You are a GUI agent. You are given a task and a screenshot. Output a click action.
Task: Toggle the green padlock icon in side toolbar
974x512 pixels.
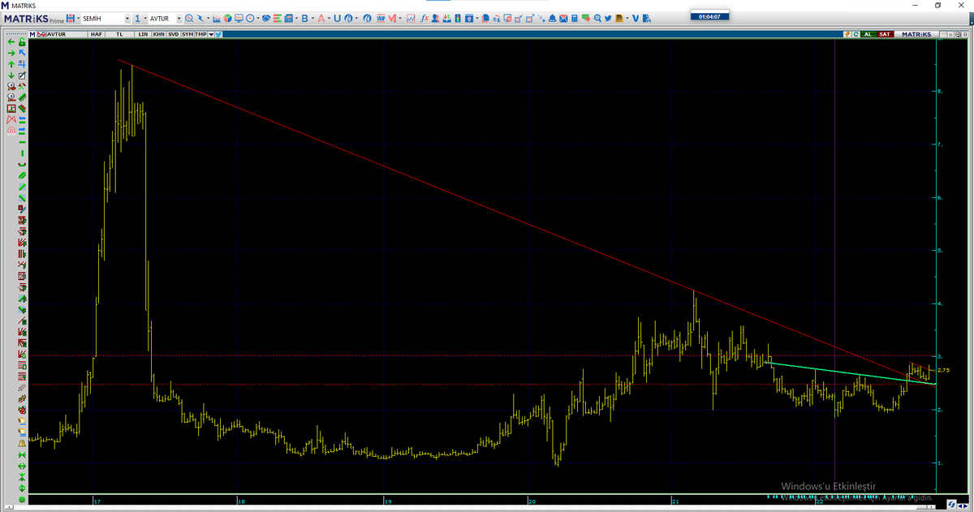point(22,41)
